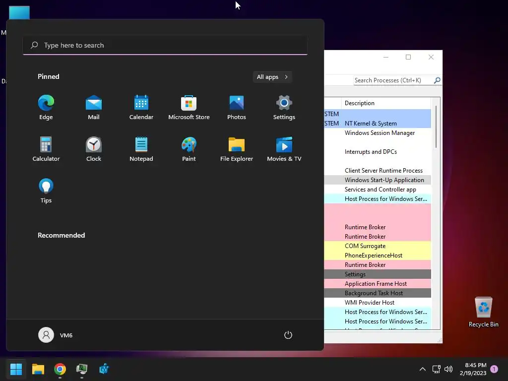Focus the Start menu search box
508x381 pixels.
[165, 45]
